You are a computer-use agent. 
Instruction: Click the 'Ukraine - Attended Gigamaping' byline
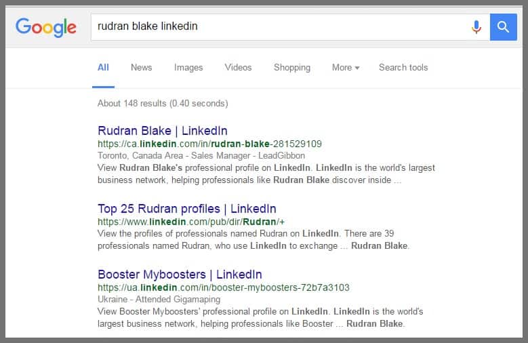pos(159,300)
